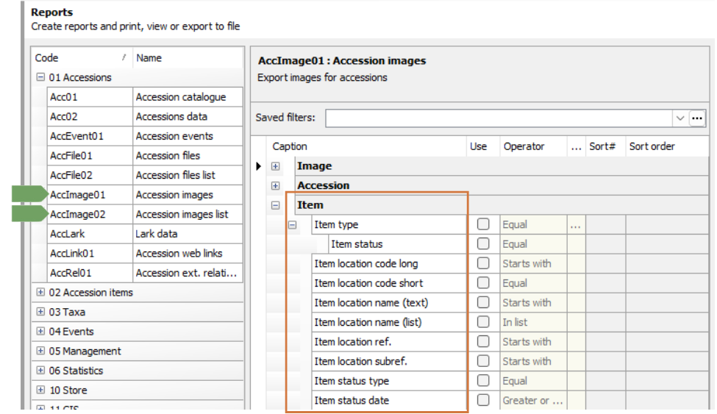Expand the 04 Events group
The image size is (717, 414).
coord(40,331)
